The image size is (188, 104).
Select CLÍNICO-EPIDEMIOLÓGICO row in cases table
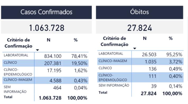tap(45, 72)
